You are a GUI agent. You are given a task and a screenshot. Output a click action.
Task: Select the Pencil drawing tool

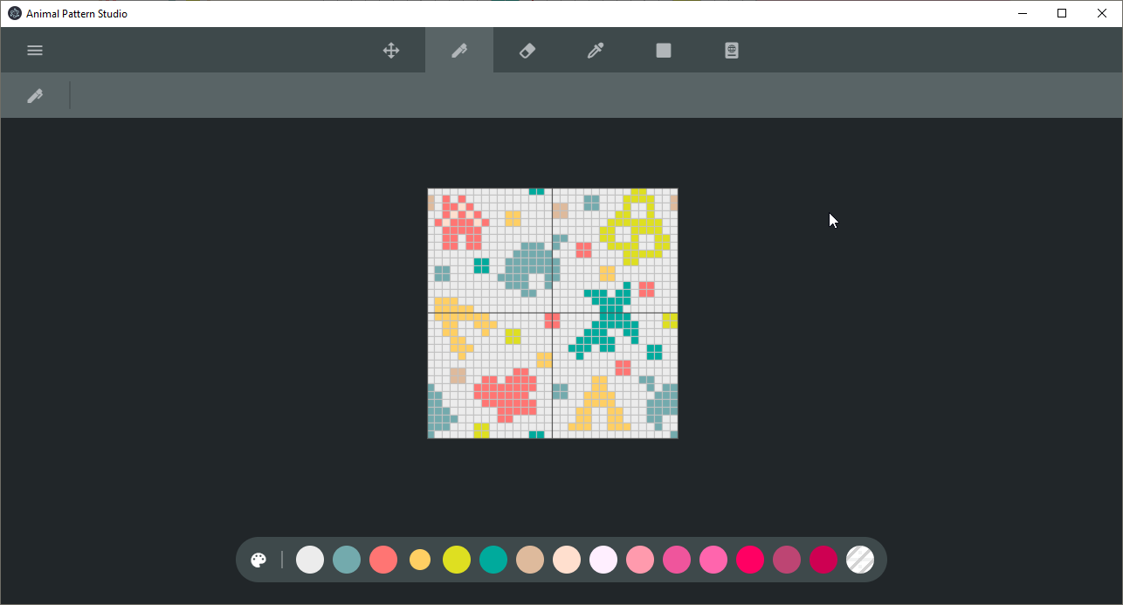pos(459,51)
